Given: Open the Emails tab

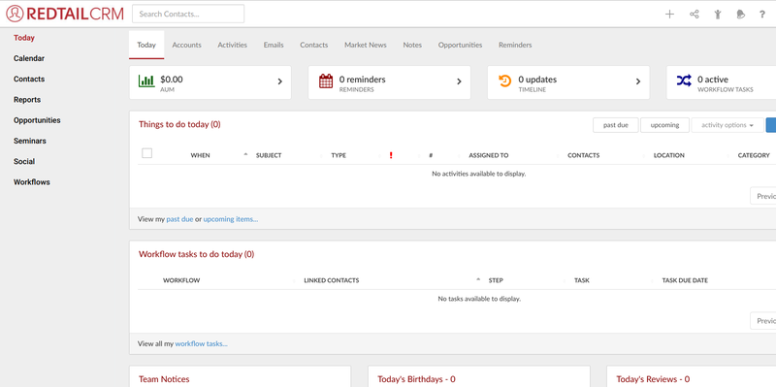Looking at the screenshot, I should 274,45.
